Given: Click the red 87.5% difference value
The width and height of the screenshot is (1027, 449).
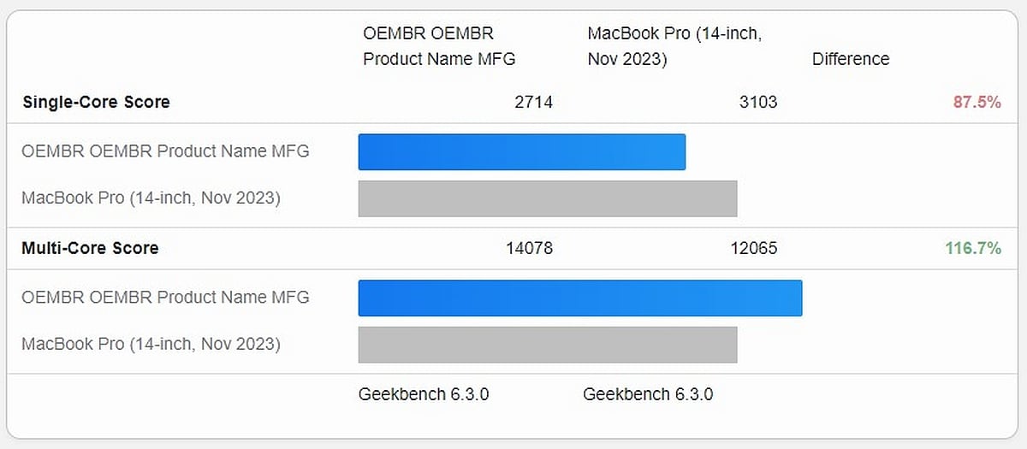Looking at the screenshot, I should click(977, 103).
